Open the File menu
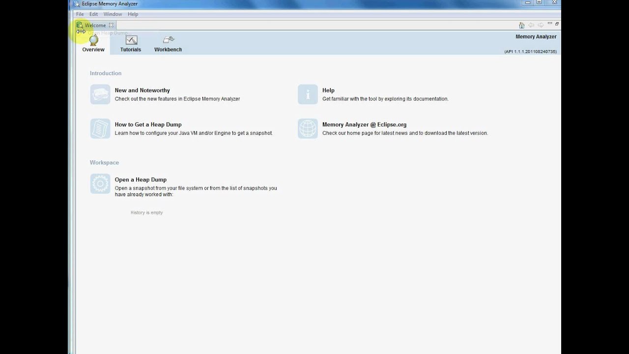This screenshot has width=629, height=354. (x=80, y=14)
